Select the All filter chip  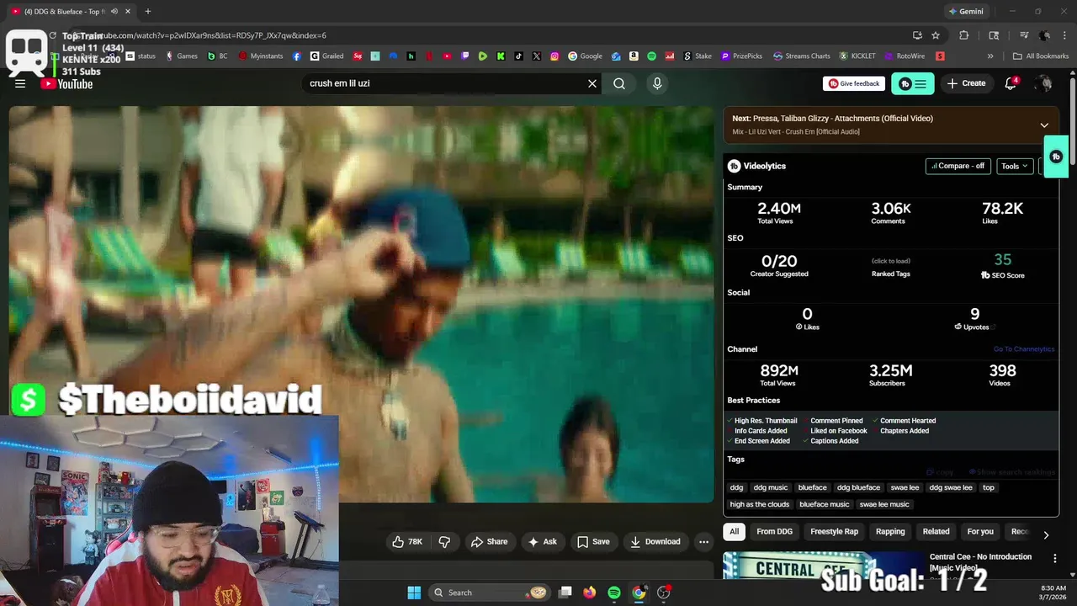[x=734, y=532]
